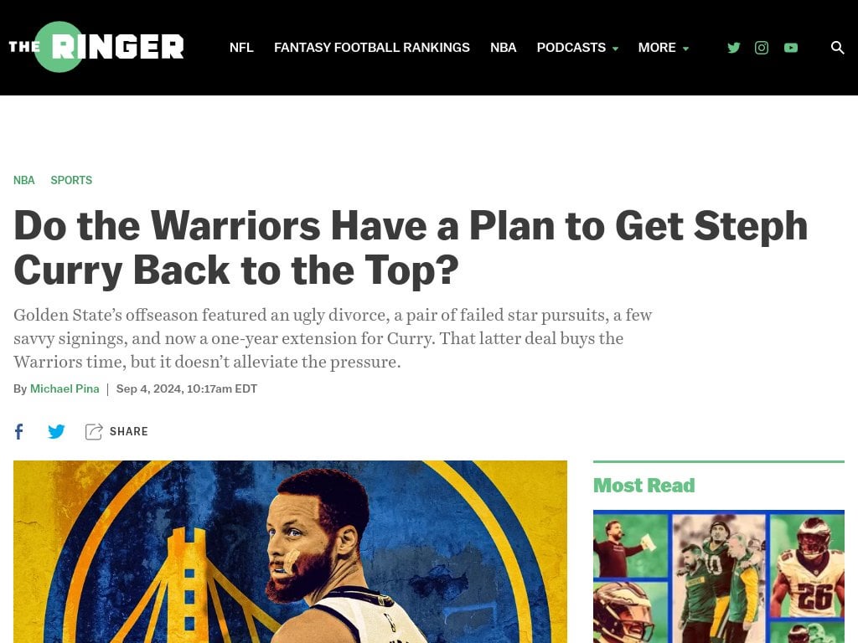858x643 pixels.
Task: Expand the More dropdown menu
Action: click(x=664, y=48)
